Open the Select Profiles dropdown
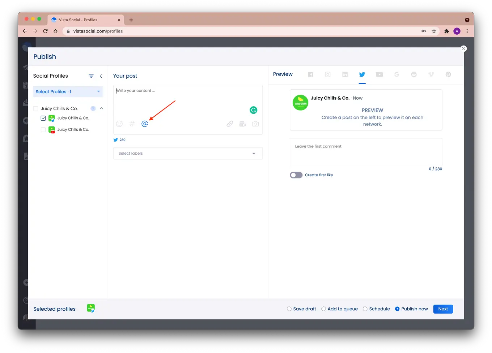Screen dimensions: 492x353 point(68,92)
